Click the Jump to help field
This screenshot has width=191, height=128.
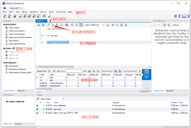[180, 25]
